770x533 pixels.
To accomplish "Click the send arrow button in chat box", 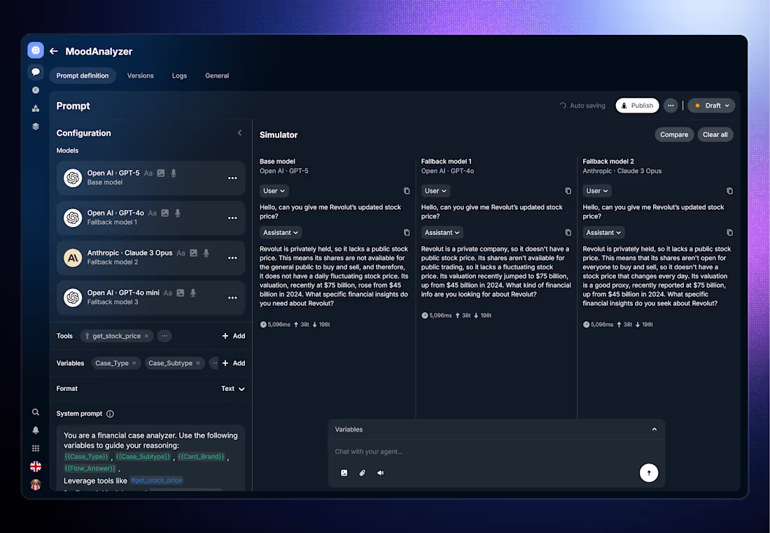I will pos(649,473).
